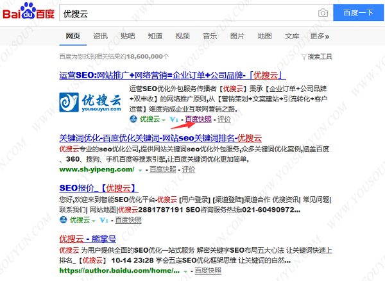Select the 网页 tab

73,36
